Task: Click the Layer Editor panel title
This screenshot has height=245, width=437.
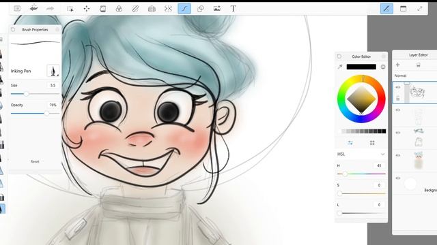Action: click(x=419, y=55)
